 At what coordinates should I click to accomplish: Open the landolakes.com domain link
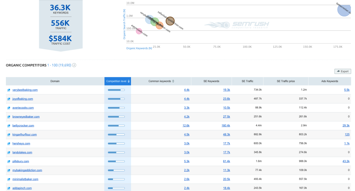point(22,152)
